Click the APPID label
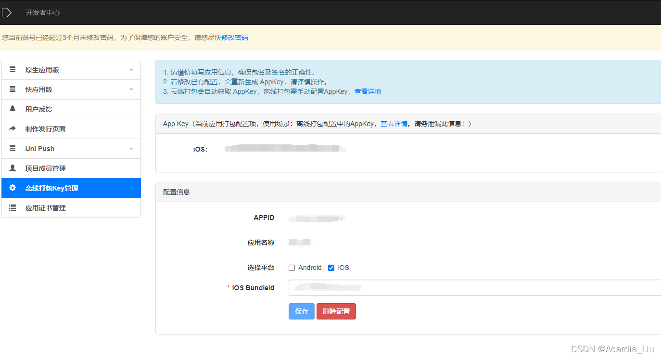Screen dimensions: 661x358 click(x=264, y=217)
